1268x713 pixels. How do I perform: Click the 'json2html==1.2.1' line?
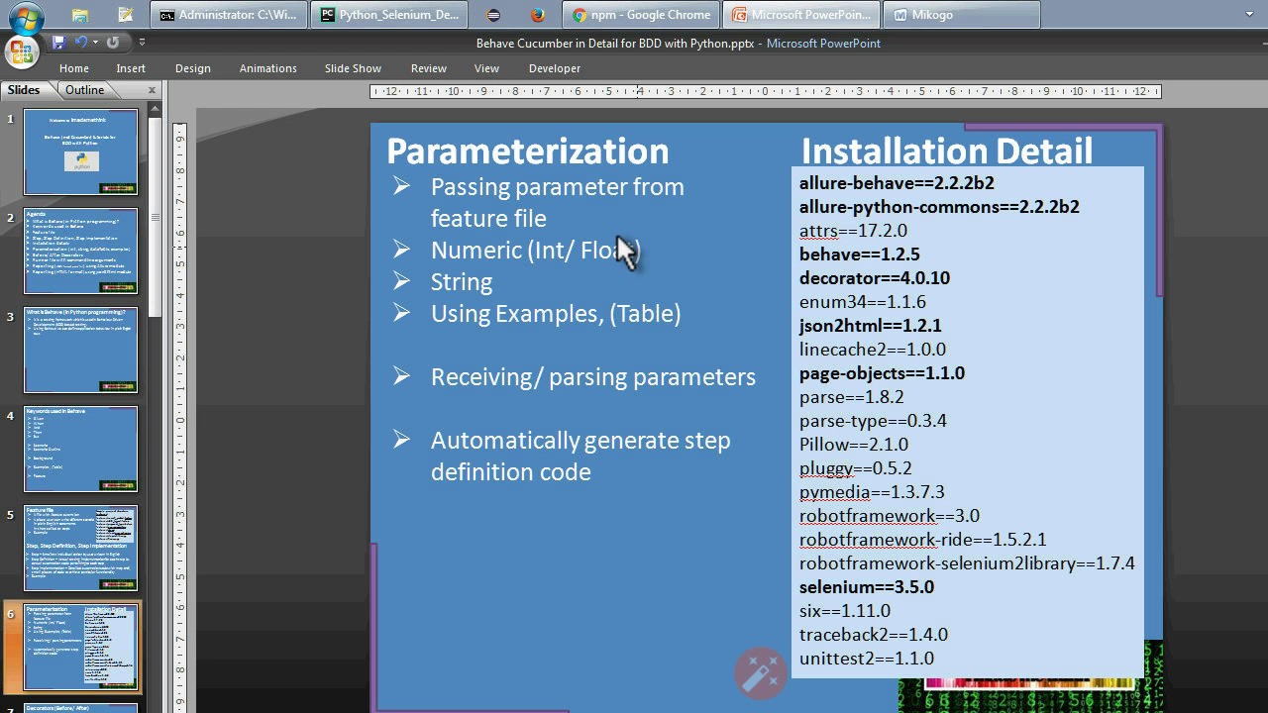(871, 326)
